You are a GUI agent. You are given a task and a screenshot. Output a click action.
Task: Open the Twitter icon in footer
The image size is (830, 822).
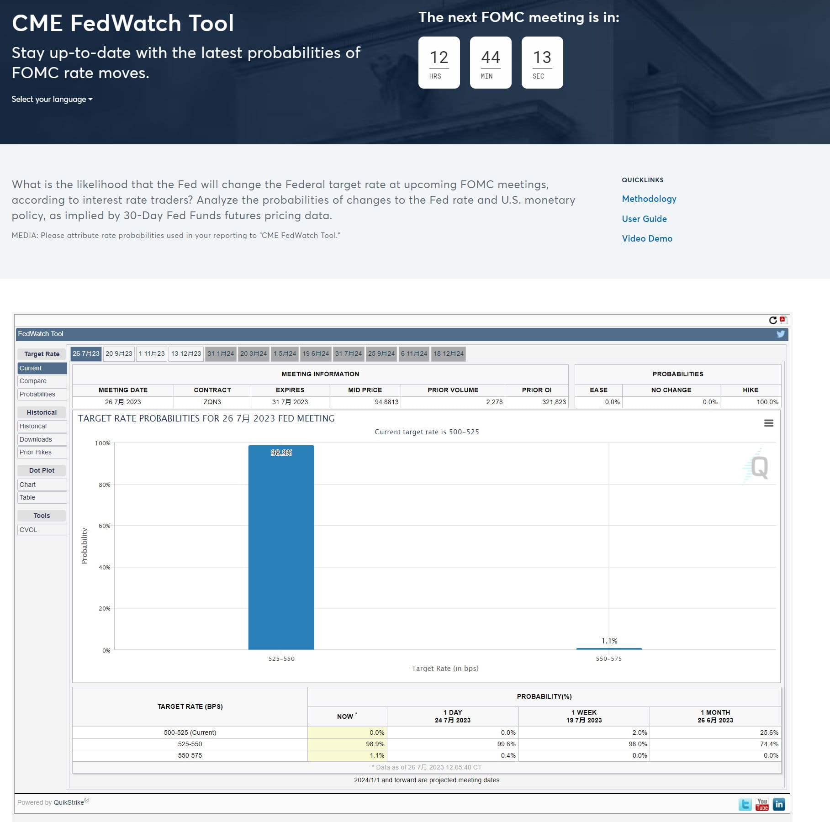pyautogui.click(x=745, y=804)
